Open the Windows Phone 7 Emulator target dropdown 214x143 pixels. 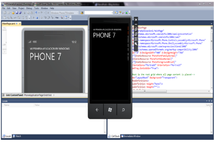pos(77,13)
